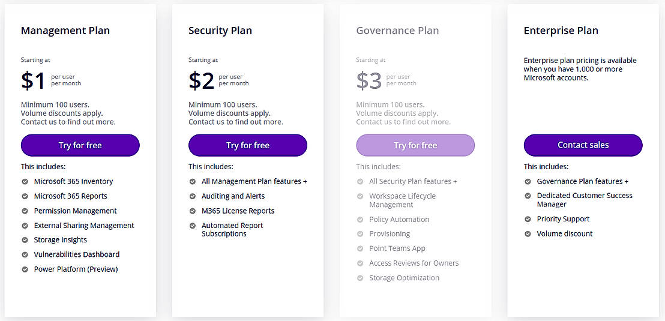Click Workspace Lifecycle Management feature text

tap(402, 200)
